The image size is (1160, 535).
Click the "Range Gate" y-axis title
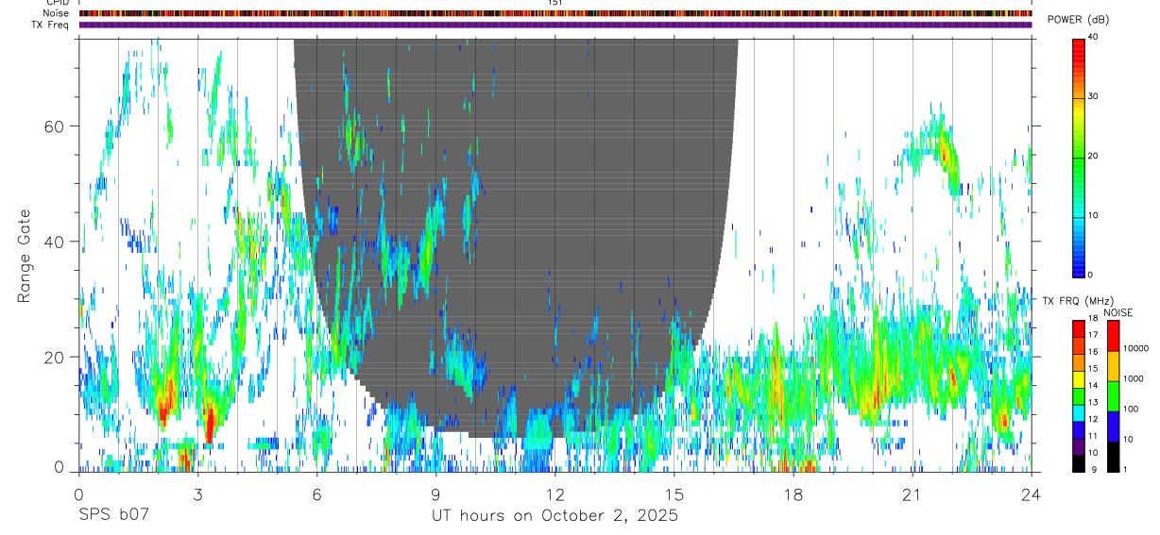click(x=26, y=257)
